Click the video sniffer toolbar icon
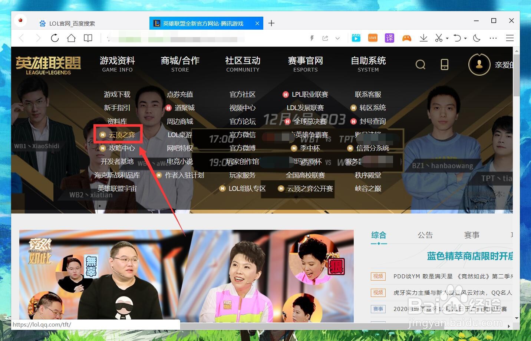 point(356,37)
